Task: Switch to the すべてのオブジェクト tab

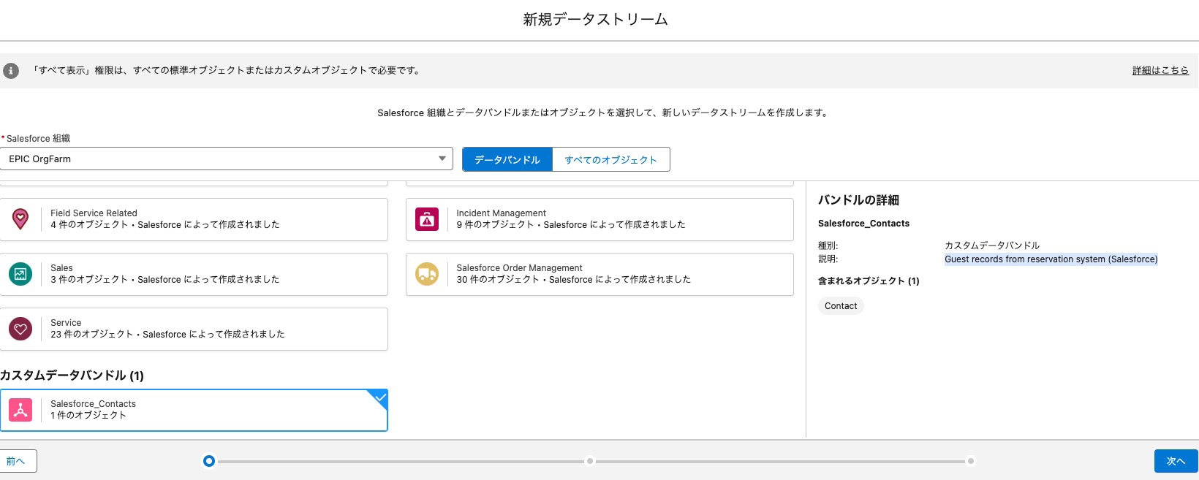Action: [610, 159]
